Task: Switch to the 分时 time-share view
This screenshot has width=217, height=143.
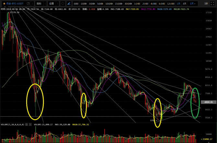Action: 76,4
